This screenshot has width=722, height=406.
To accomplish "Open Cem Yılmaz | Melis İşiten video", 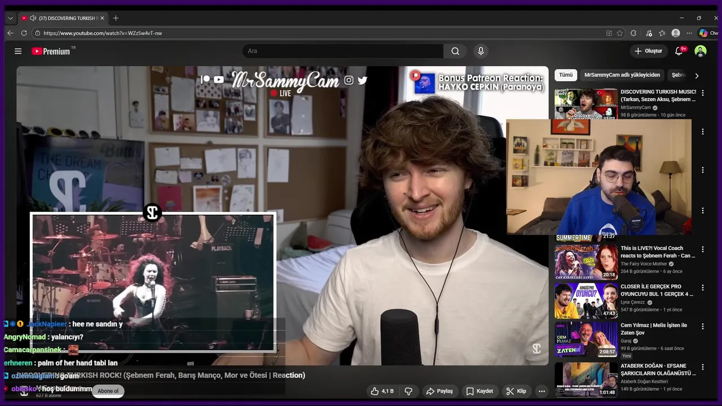I will click(654, 329).
